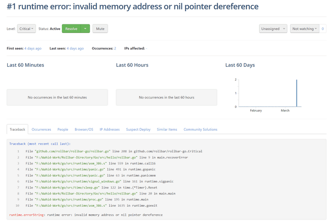The width and height of the screenshot is (334, 222).
Task: Open the Unassigned owner dropdown
Action: coord(273,29)
